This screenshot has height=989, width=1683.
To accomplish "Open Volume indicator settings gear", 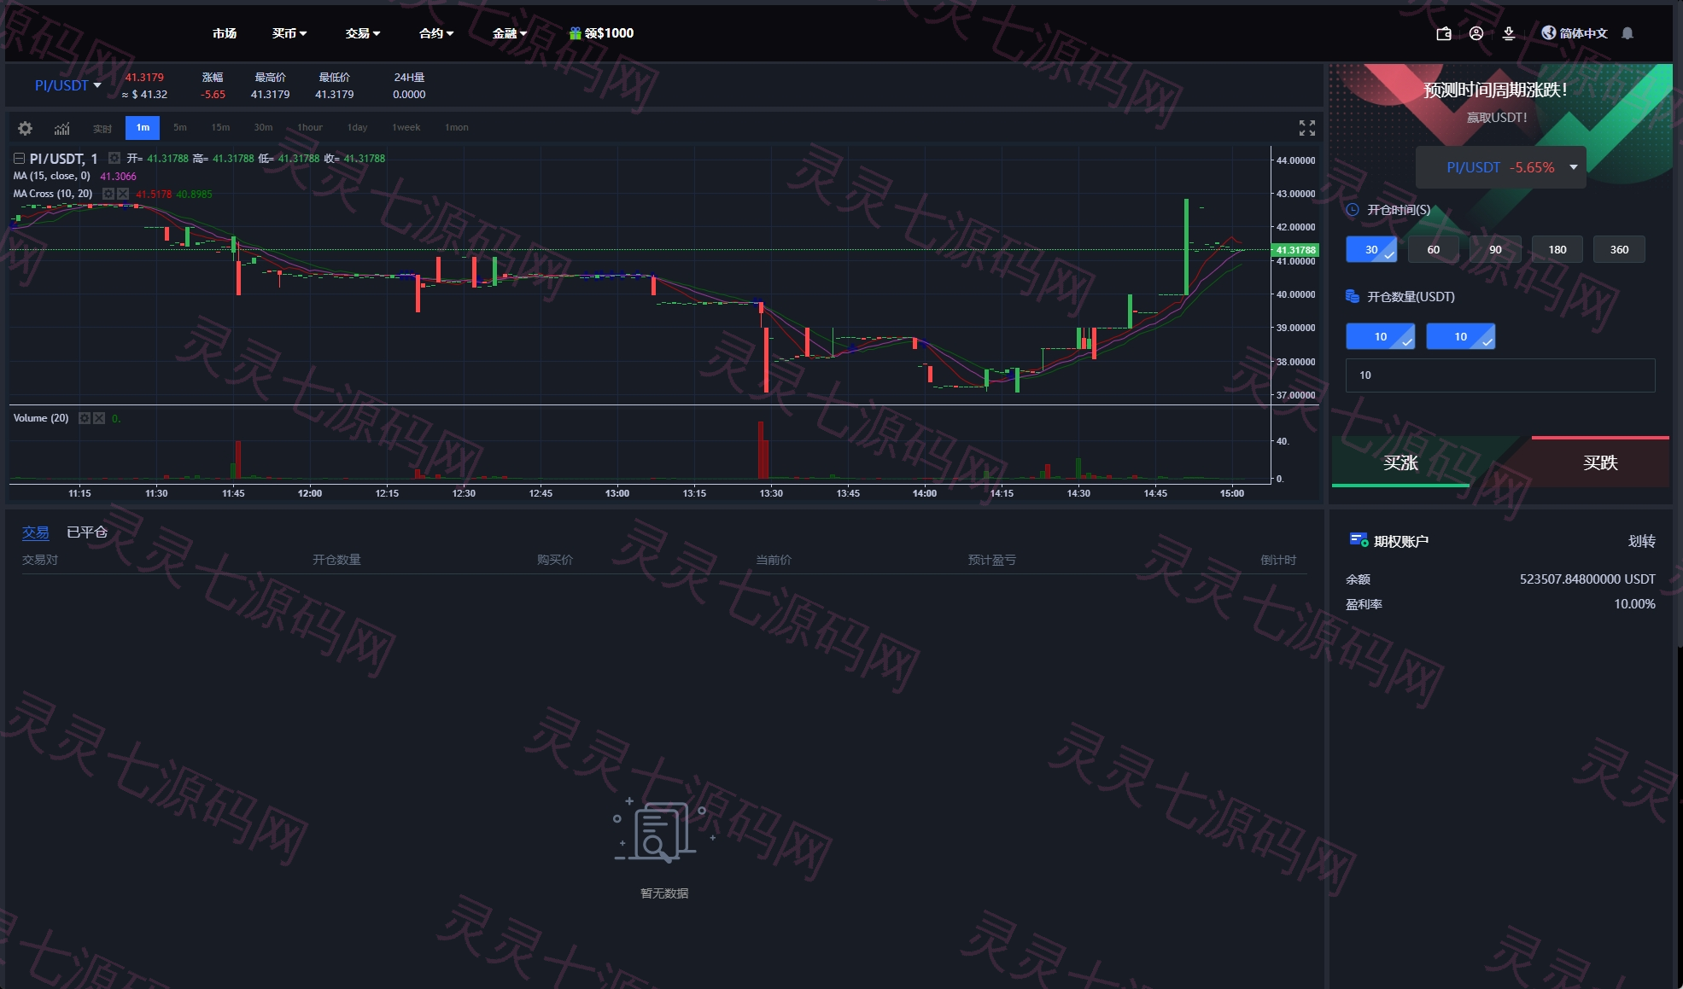I will coord(85,418).
